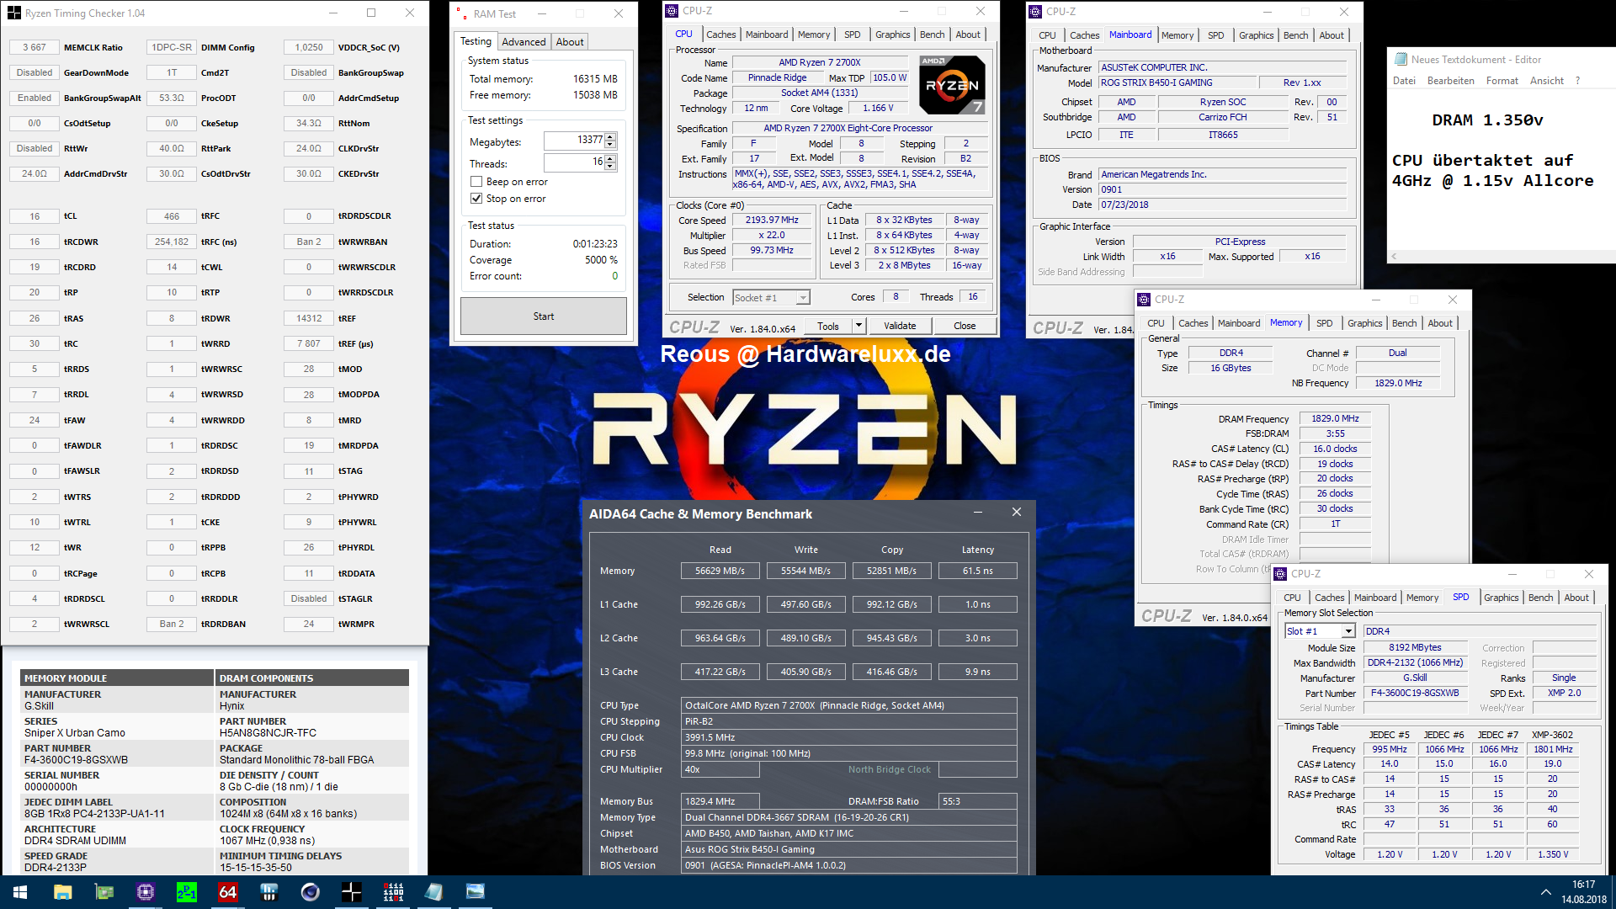Open Graphics tab in CPU-Z ASUSTeK mainboard window
The height and width of the screenshot is (909, 1616).
1256,35
